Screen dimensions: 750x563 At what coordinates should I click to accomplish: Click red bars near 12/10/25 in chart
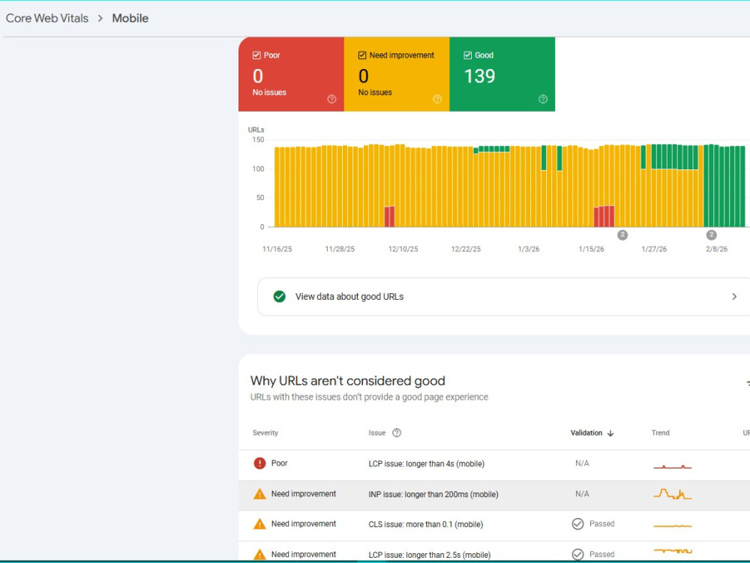point(389,217)
